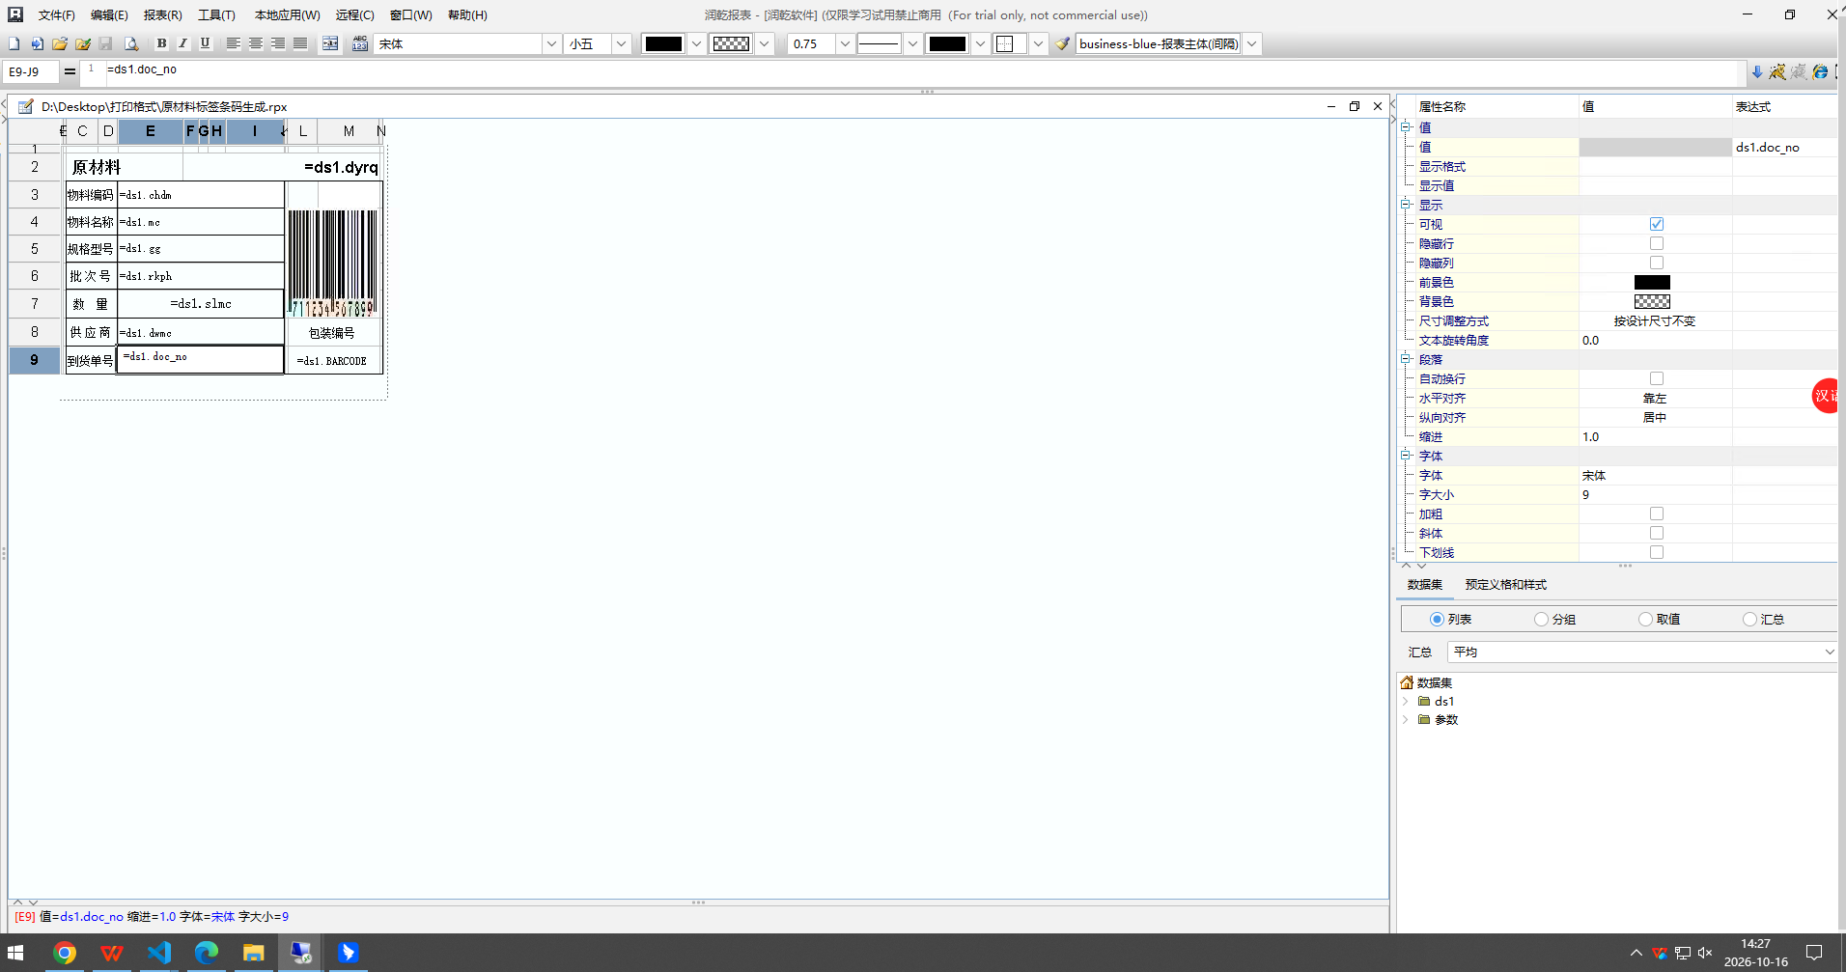Click the print preview magnifier icon
1846x972 pixels.
(x=131, y=43)
